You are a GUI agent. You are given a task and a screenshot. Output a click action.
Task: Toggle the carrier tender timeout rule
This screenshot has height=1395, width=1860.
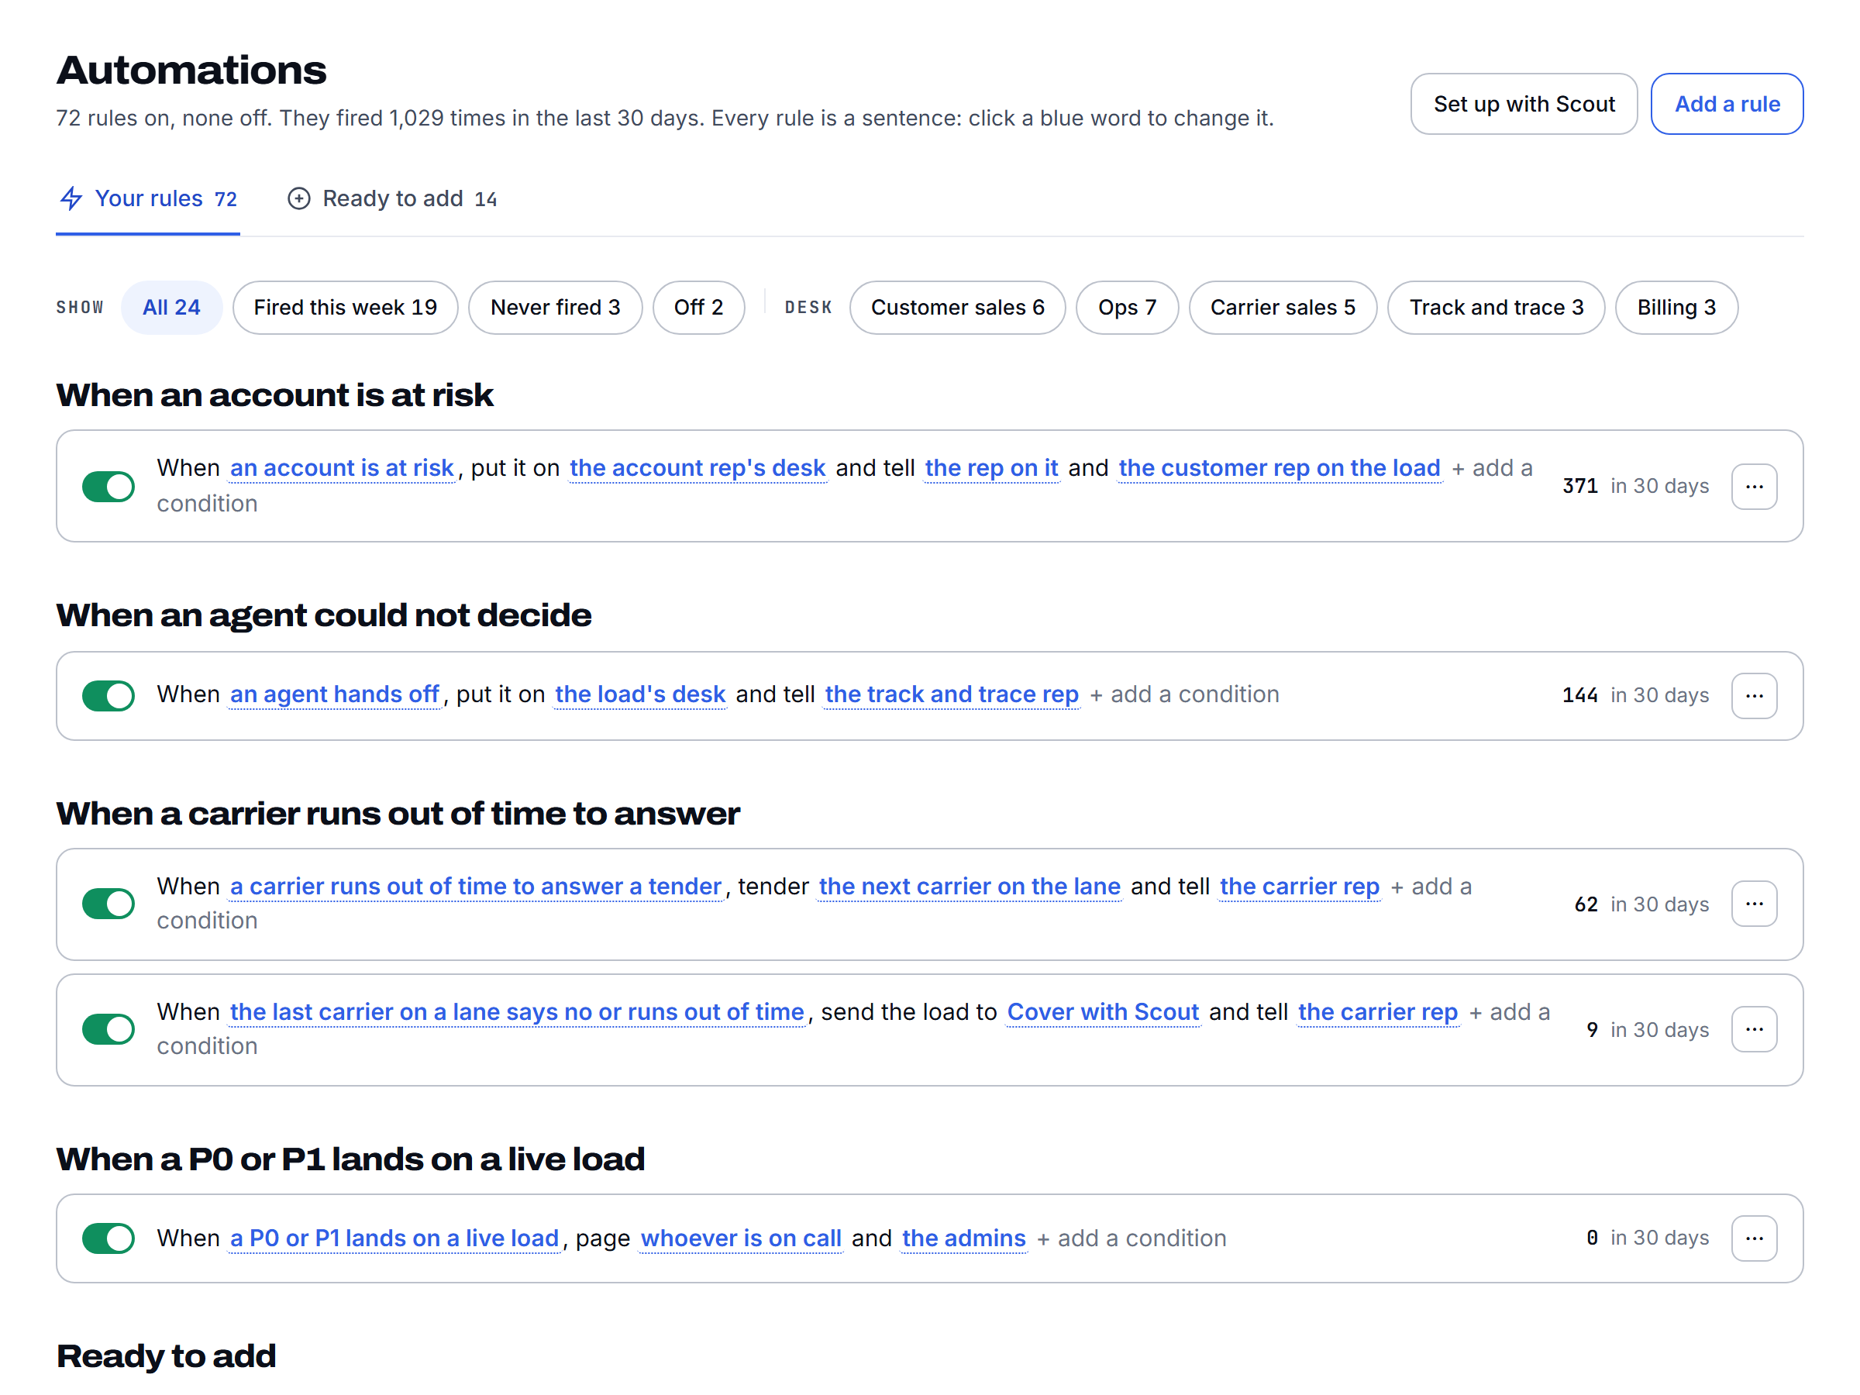108,904
